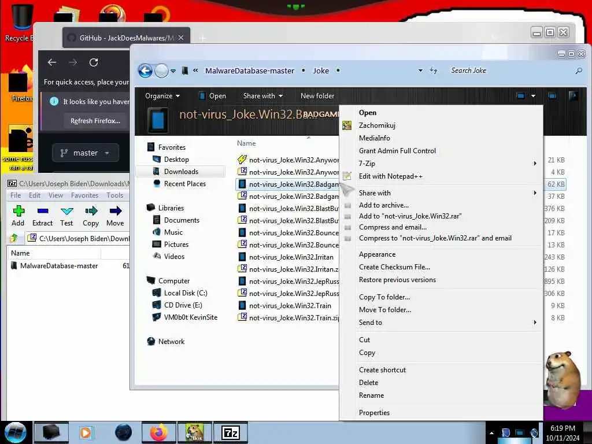592x444 pixels.
Task: Select Local Disk (C:)
Action: pyautogui.click(x=186, y=293)
